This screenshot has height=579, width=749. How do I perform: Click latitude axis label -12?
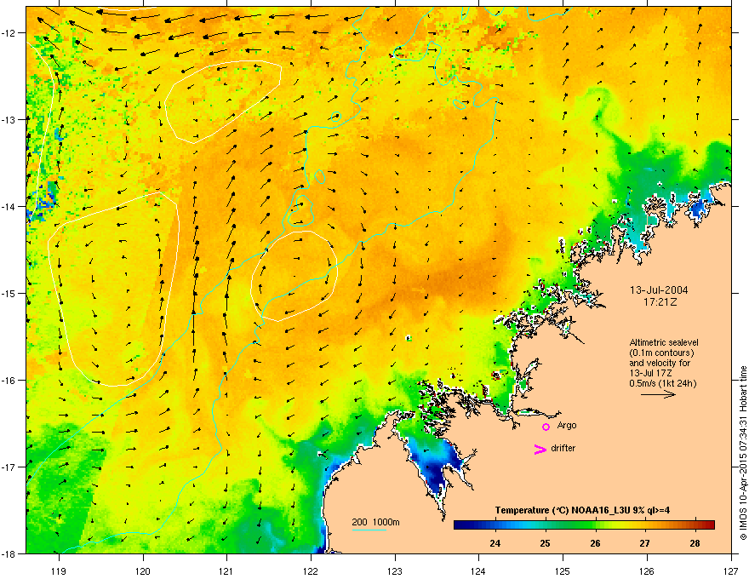9,33
